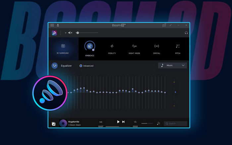The image size is (232, 145).
Task: Play the current track
Action: point(118,122)
